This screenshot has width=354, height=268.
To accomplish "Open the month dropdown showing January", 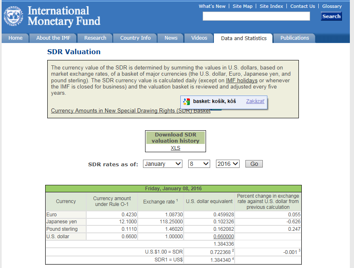I will 162,164.
